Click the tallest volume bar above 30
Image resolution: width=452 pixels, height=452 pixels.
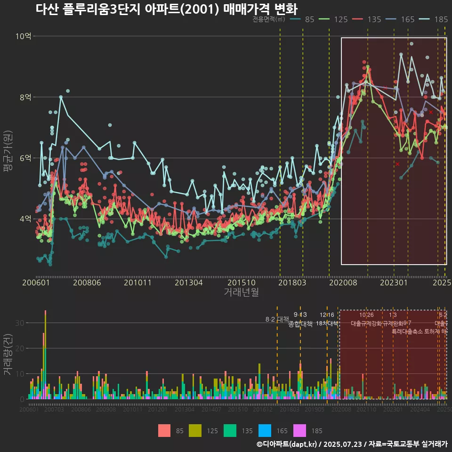[45, 355]
